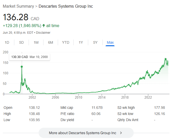Image resolution: width=181 pixels, height=140 pixels.
Task: Open the Disclaimer link
Action: [x=43, y=33]
